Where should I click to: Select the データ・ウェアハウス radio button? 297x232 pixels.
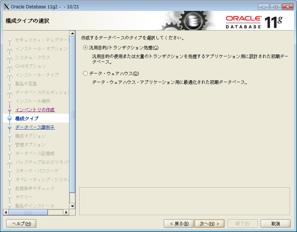pyautogui.click(x=86, y=72)
